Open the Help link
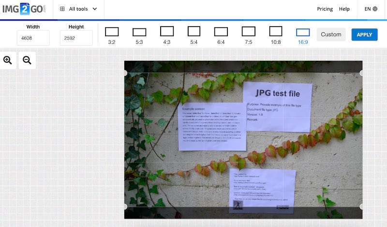The image size is (387, 227). (344, 9)
